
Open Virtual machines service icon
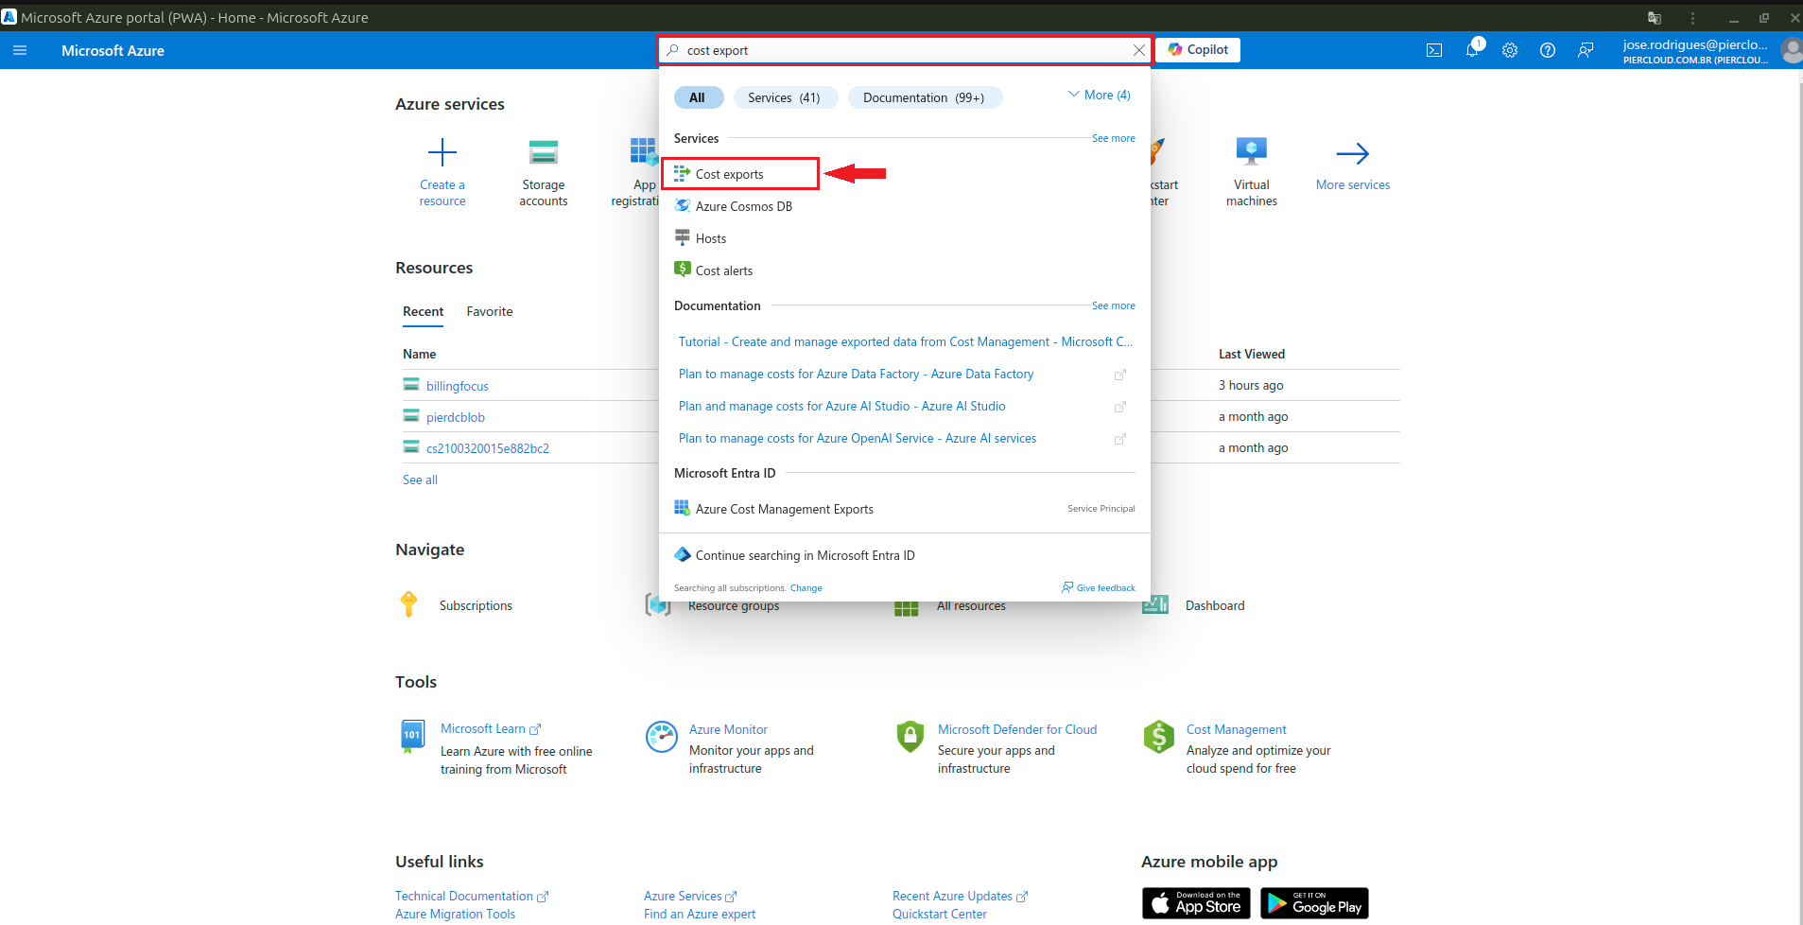pyautogui.click(x=1251, y=153)
